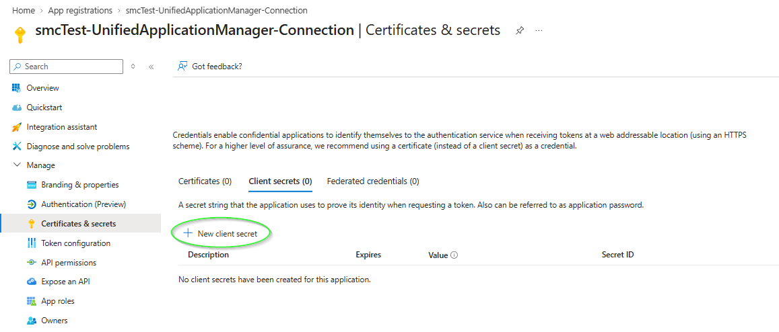Open App roles page
The image size is (779, 332).
pos(58,301)
